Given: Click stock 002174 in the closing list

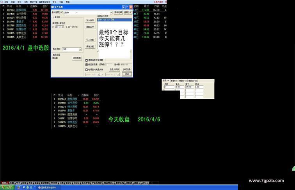Looking at the screenshot, I should [76, 99].
